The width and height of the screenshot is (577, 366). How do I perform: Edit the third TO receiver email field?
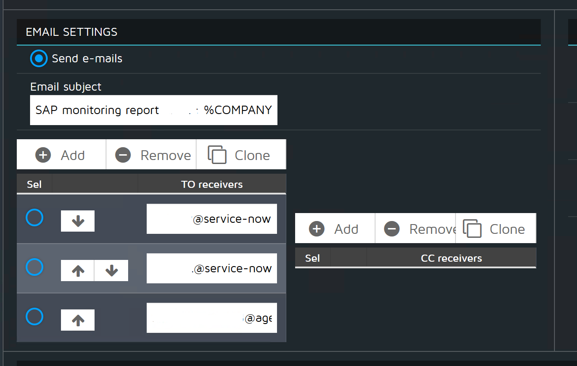click(212, 318)
